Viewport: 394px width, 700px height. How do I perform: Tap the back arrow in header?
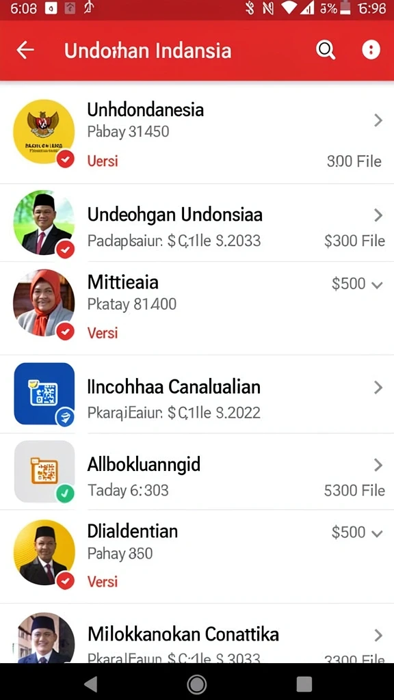pos(25,50)
